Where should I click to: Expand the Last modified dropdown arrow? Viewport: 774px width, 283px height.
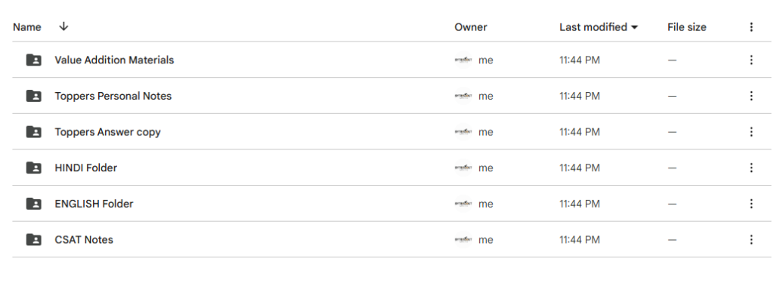pyautogui.click(x=634, y=27)
